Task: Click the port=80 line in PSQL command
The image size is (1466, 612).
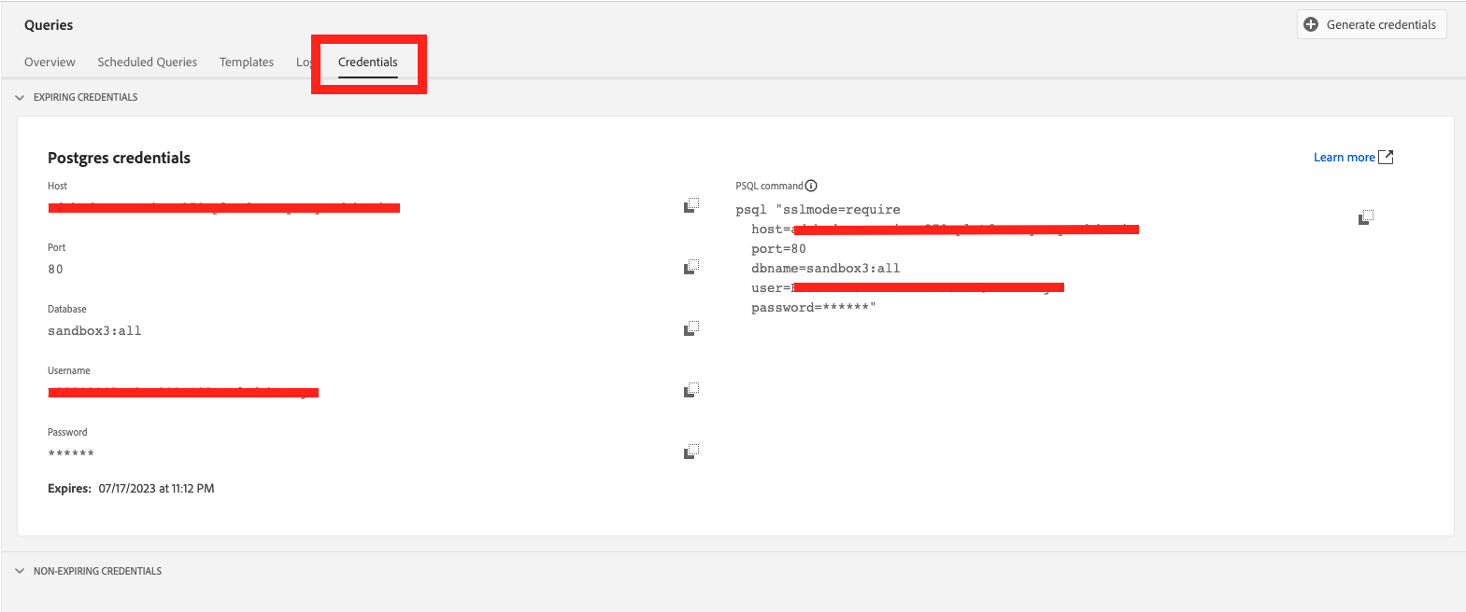Action: [778, 249]
